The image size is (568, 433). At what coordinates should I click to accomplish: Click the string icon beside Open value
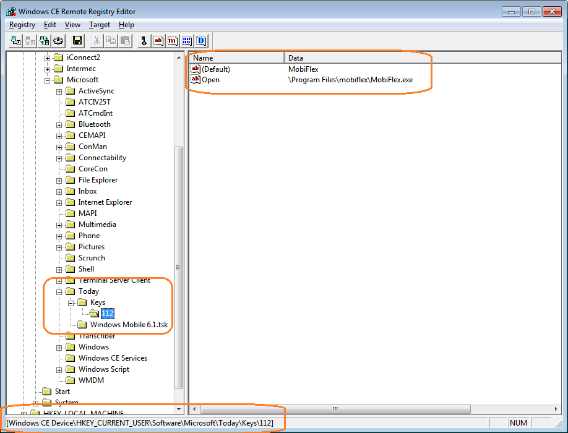point(196,79)
